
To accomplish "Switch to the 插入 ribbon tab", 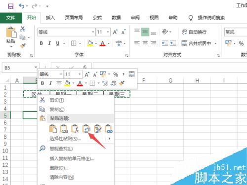I will coord(50,18).
